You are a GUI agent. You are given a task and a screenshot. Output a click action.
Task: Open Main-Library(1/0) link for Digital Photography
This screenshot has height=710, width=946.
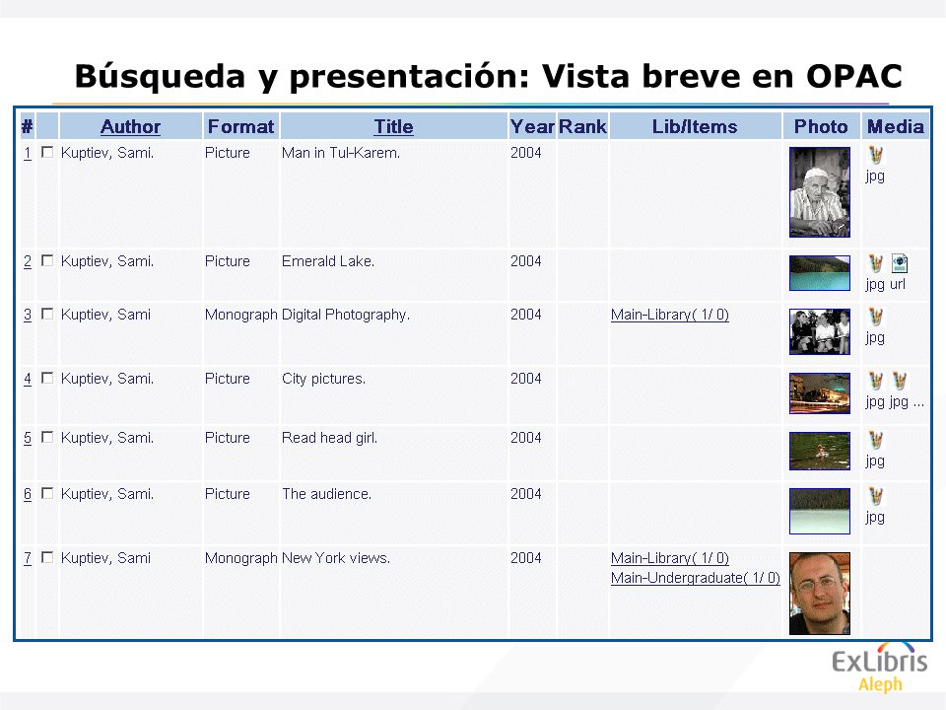coord(670,315)
